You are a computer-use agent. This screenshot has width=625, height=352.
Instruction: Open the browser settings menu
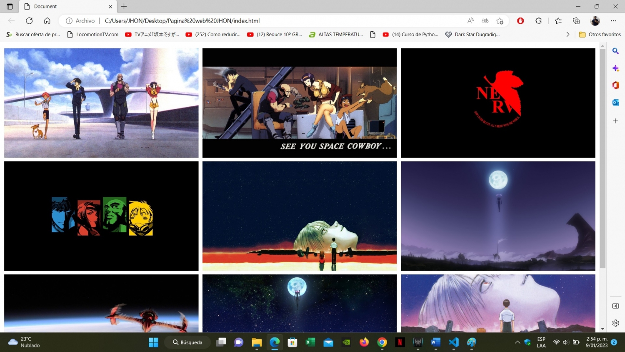(x=614, y=20)
